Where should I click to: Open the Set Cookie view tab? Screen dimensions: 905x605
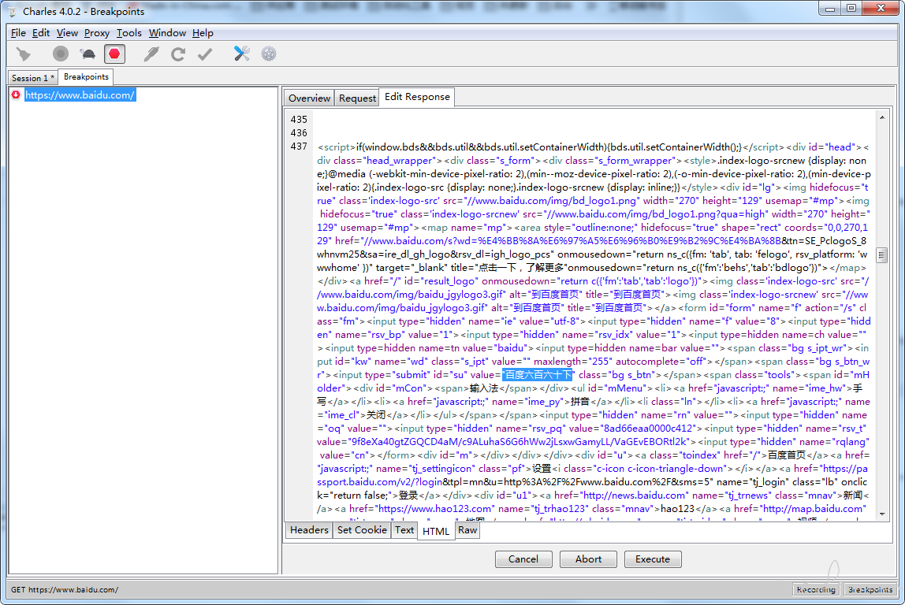click(362, 530)
